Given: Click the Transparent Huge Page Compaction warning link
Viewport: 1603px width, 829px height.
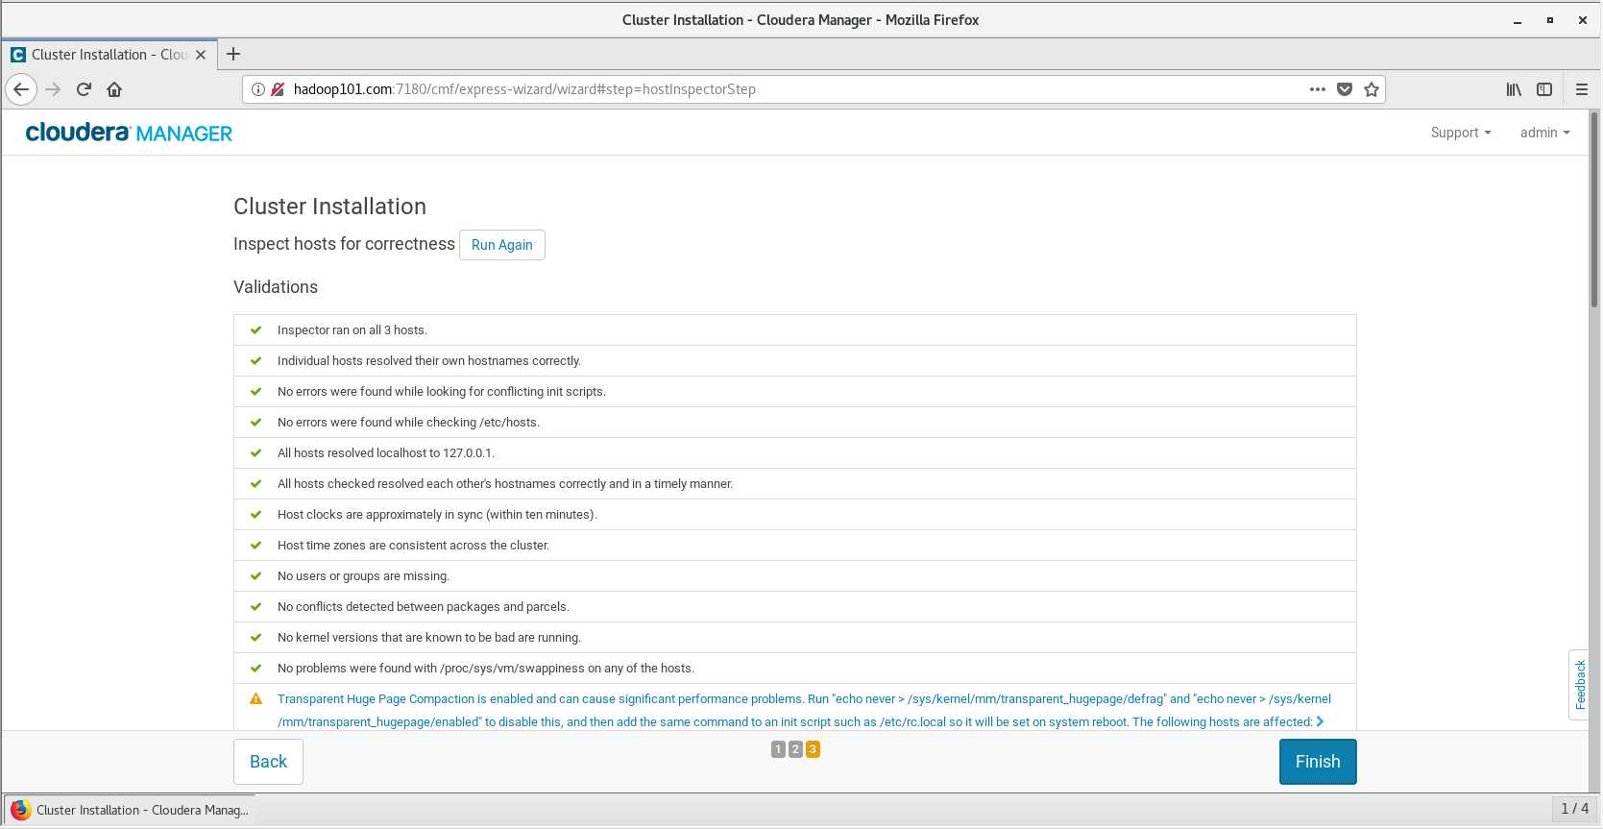Looking at the screenshot, I should [804, 711].
